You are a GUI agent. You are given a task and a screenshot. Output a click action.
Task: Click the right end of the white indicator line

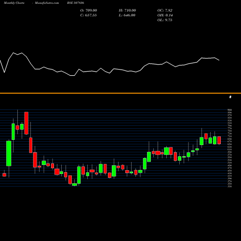click(219, 60)
